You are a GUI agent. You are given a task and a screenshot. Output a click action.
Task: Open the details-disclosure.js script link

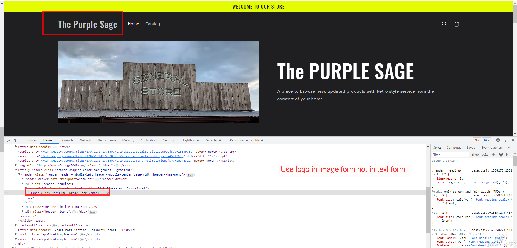click(116, 152)
